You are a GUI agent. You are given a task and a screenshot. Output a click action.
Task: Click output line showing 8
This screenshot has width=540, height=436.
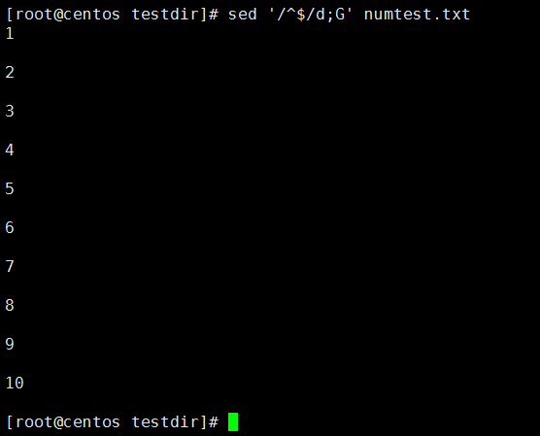click(x=10, y=306)
